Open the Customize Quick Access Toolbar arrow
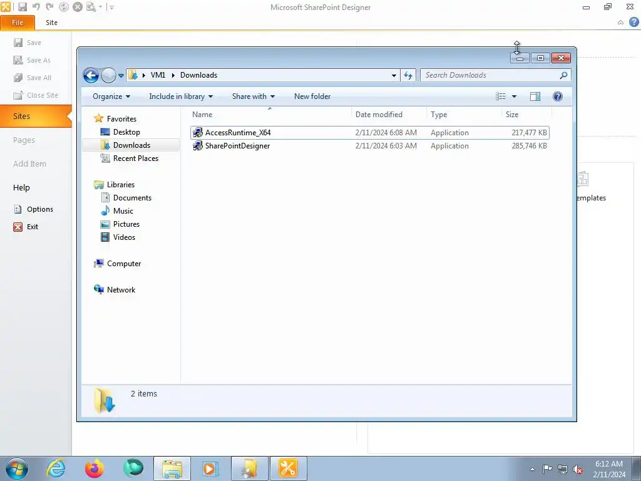 pos(112,8)
